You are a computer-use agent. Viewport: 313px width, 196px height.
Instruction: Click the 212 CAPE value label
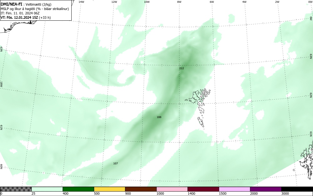182,68
